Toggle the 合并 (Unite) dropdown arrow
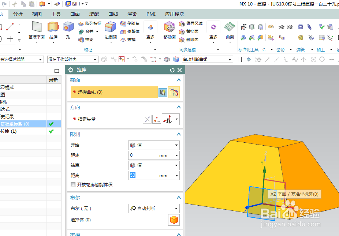Screen dimensions: 339x236 [97, 32]
